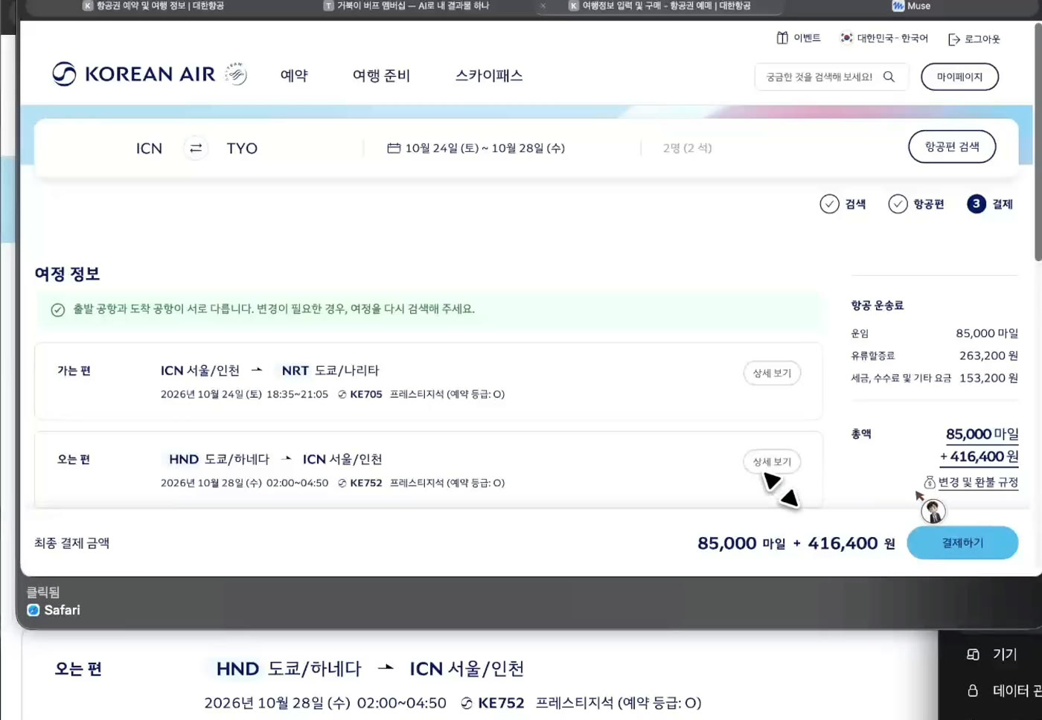Click the calendar icon by travel dates

click(x=394, y=148)
